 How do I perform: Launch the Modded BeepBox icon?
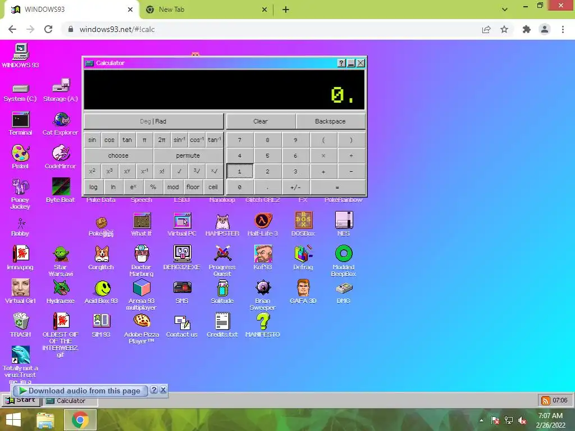point(344,261)
